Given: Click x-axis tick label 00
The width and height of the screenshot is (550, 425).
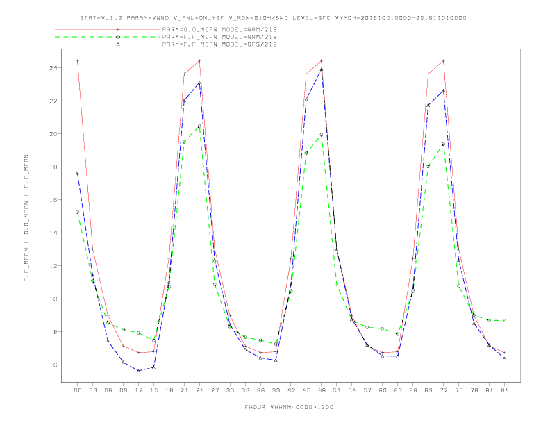Looking at the screenshot, I should (x=78, y=390).
